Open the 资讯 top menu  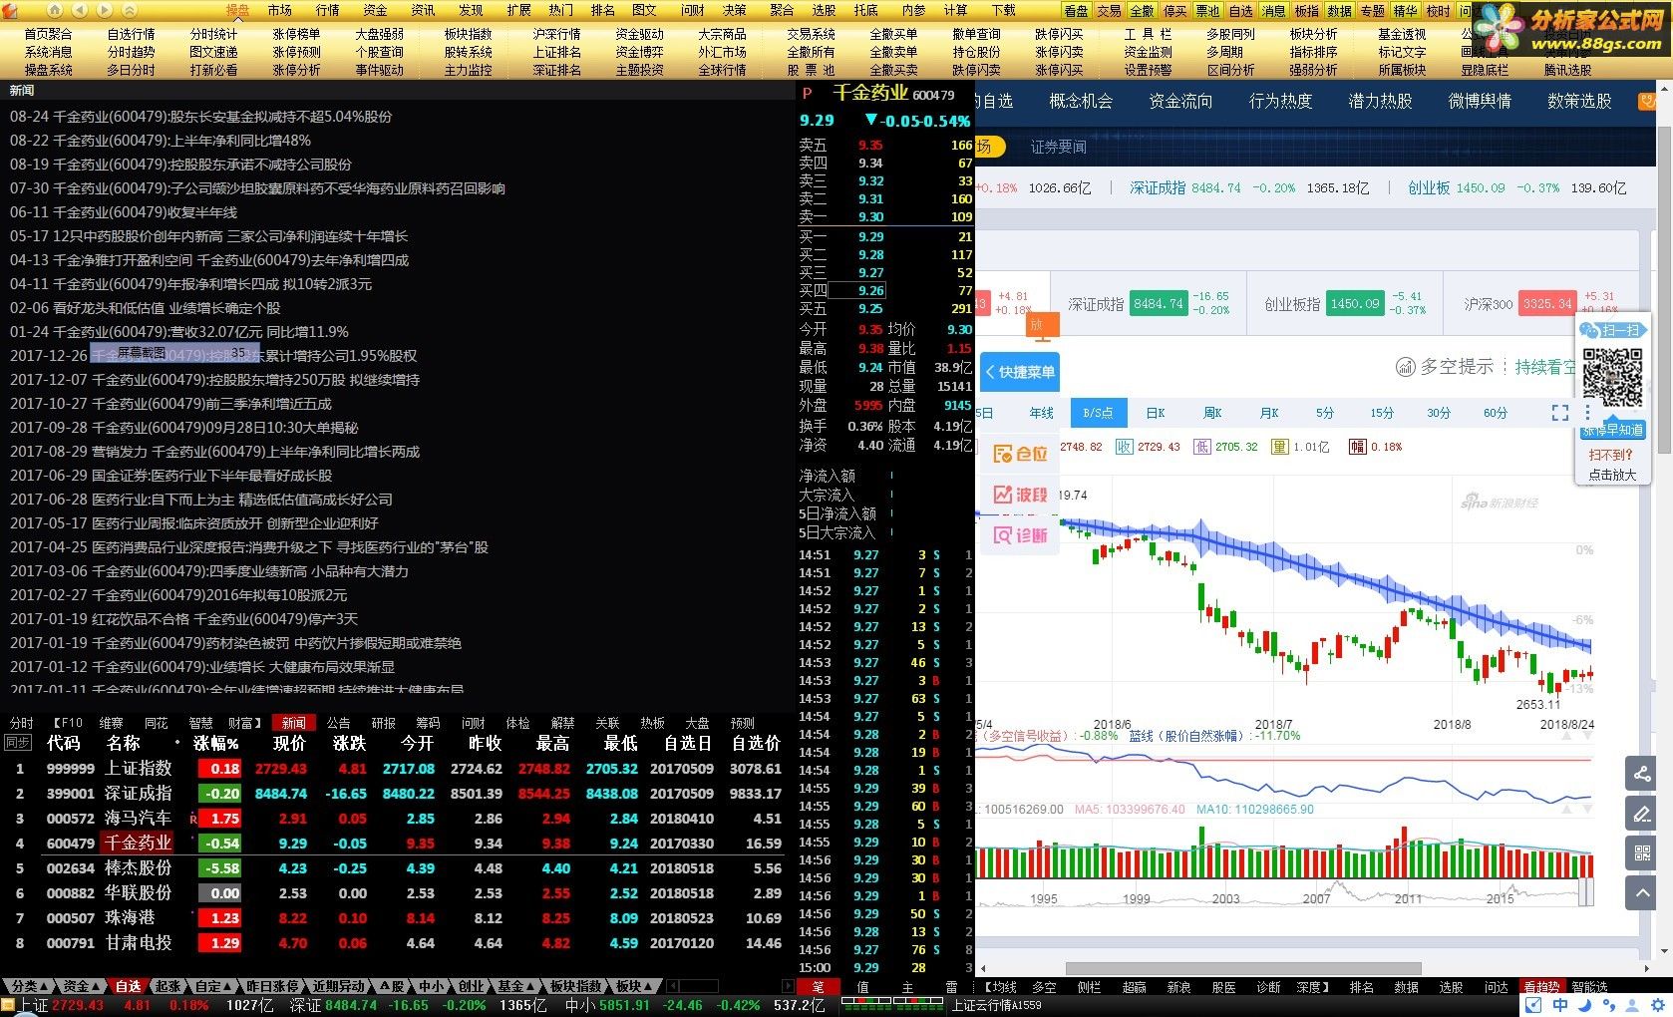423,10
